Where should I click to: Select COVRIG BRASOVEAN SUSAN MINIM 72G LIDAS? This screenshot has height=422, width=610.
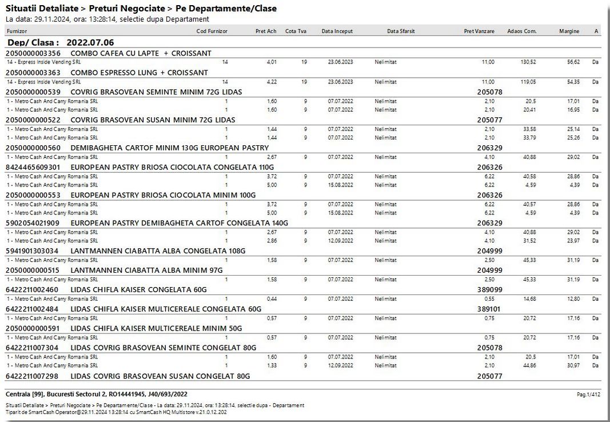pyautogui.click(x=153, y=120)
